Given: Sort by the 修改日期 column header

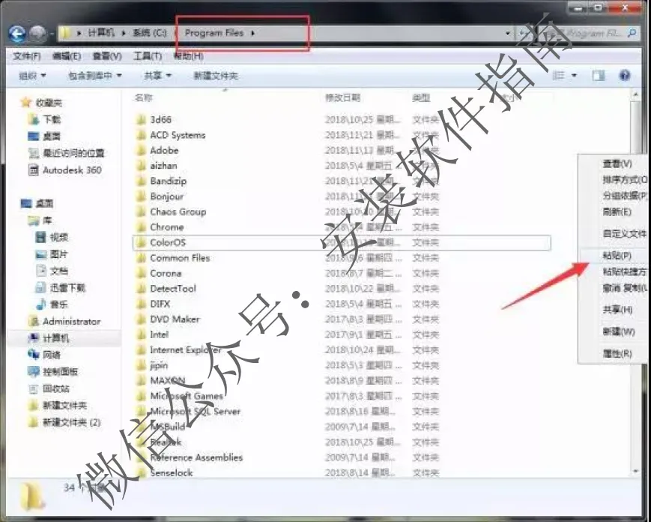Looking at the screenshot, I should point(342,97).
